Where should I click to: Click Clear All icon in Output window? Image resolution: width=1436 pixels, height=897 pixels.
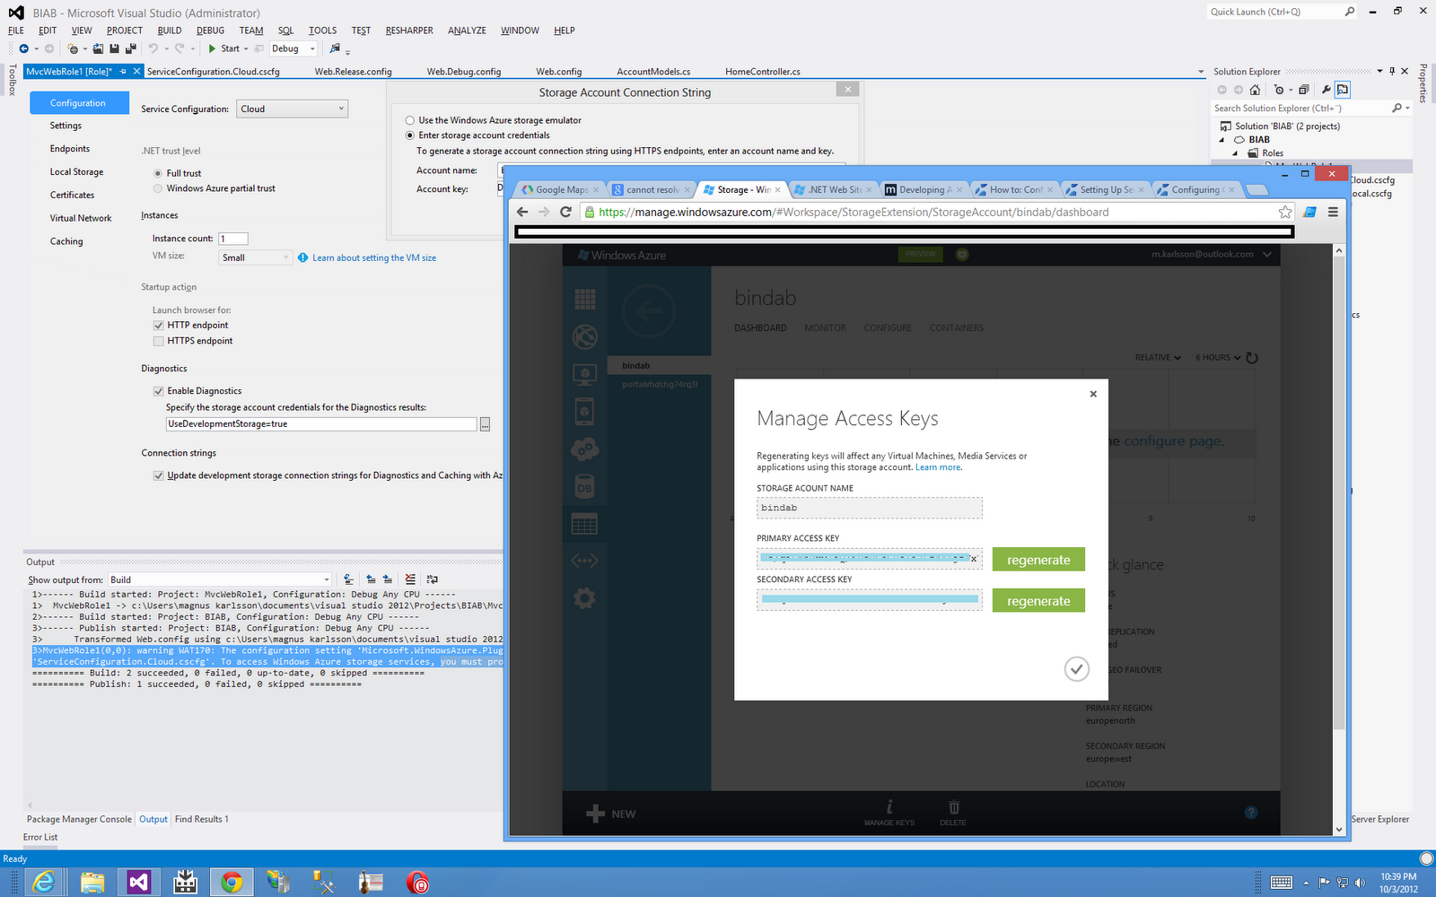410,579
